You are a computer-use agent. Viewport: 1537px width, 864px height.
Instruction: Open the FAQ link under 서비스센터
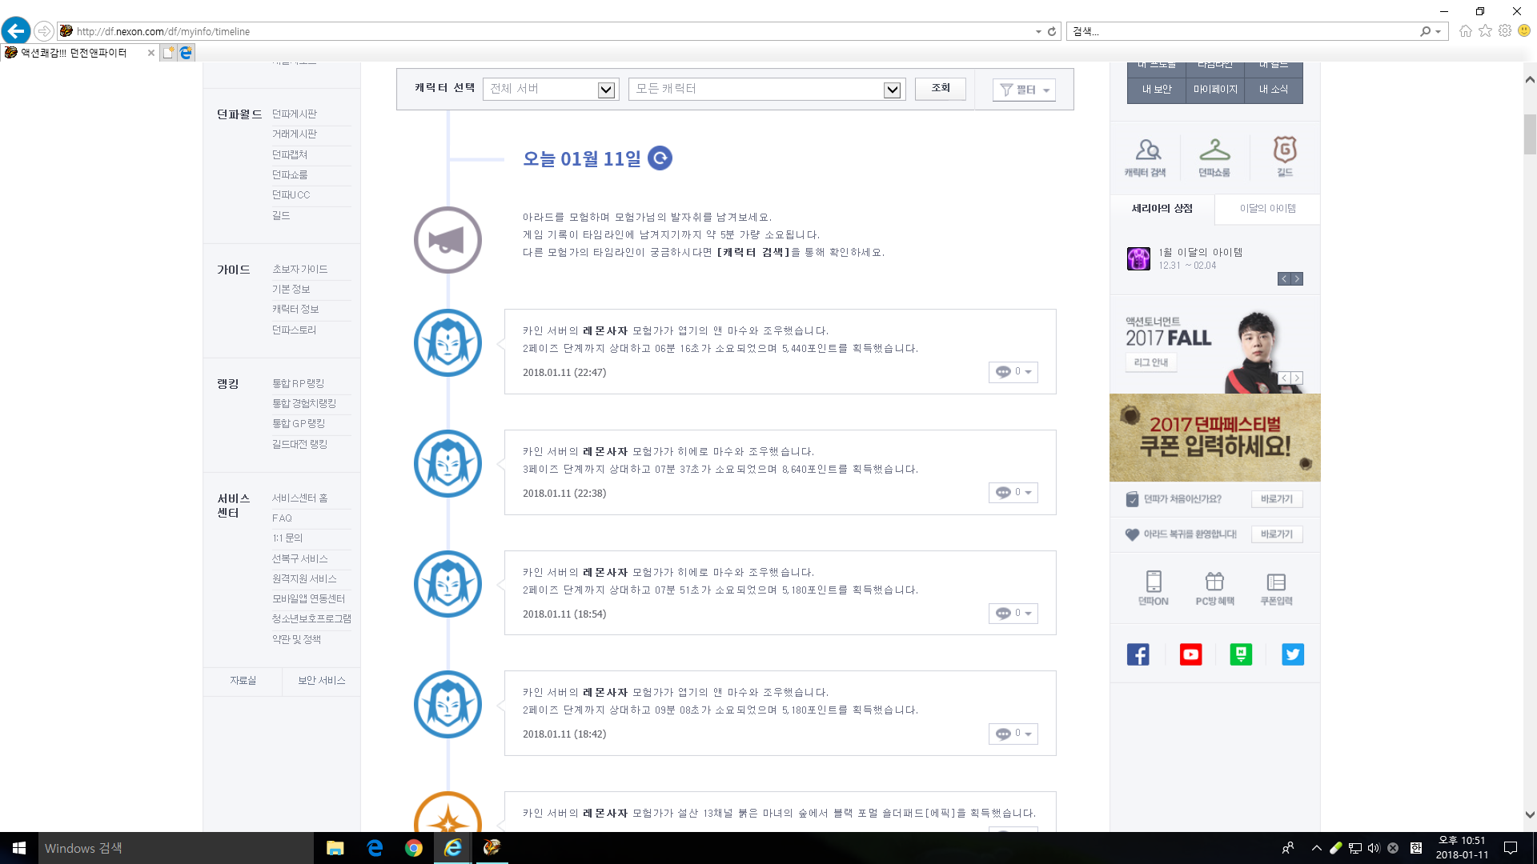coord(282,518)
